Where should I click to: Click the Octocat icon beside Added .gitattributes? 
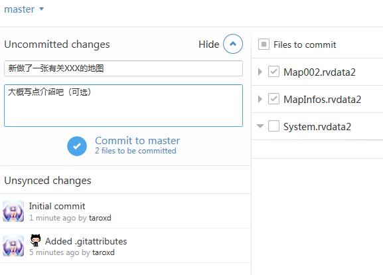[35, 240]
